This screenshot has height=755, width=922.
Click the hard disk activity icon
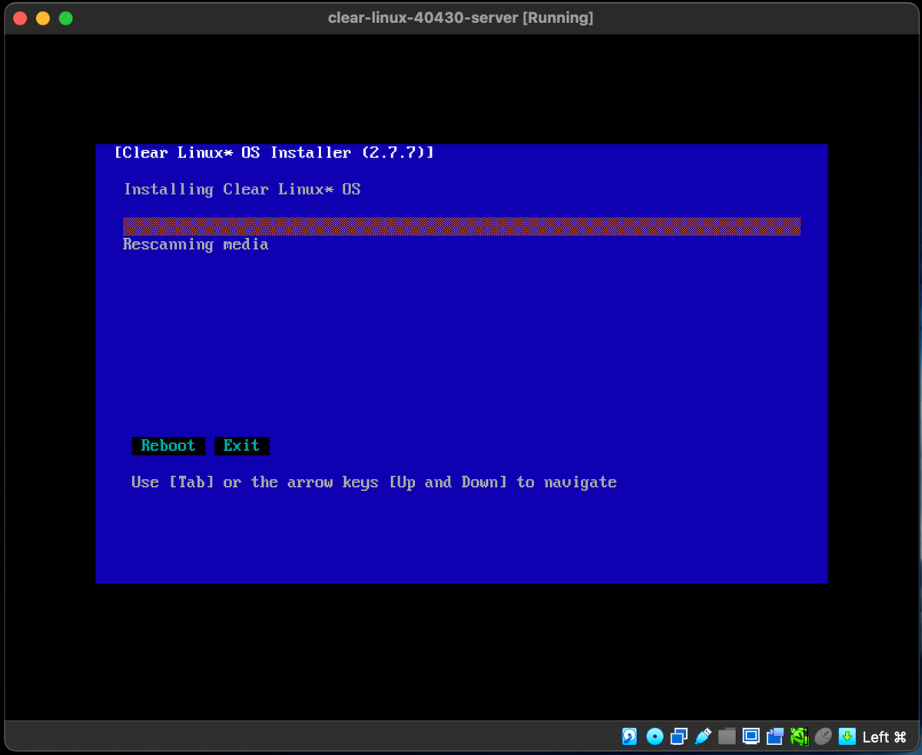click(628, 737)
